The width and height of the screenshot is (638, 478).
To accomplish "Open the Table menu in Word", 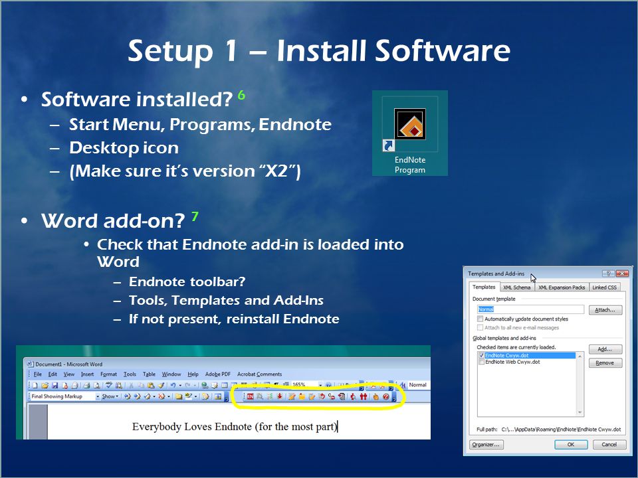I will pyautogui.click(x=149, y=374).
